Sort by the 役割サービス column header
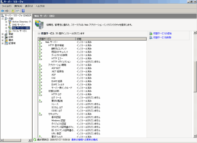 click(57, 39)
